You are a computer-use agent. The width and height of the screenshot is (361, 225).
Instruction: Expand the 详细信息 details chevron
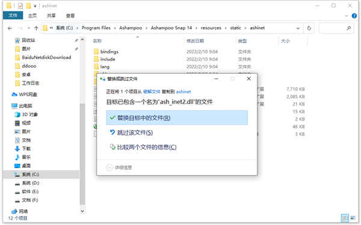(109, 167)
